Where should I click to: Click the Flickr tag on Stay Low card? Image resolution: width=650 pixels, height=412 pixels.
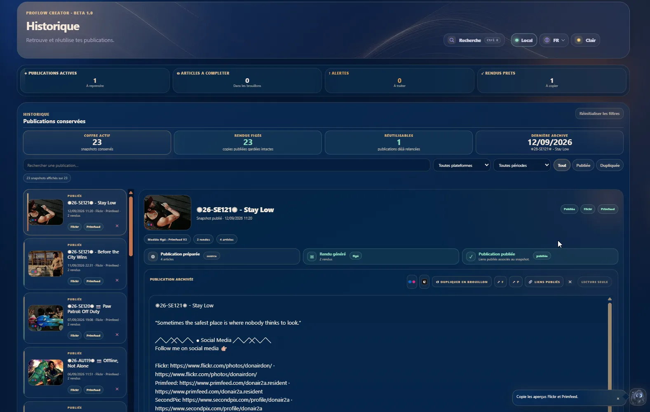(75, 227)
